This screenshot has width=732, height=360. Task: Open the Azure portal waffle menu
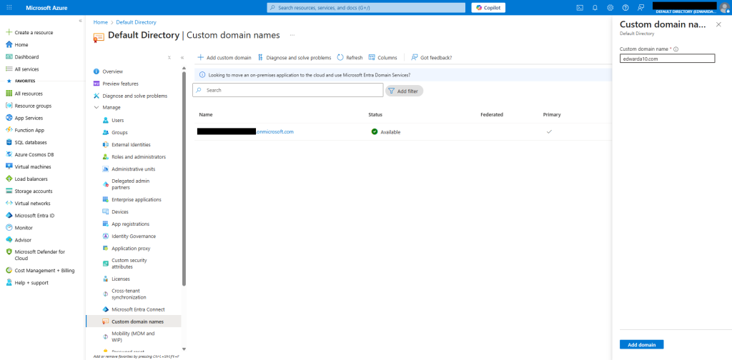pos(9,7)
